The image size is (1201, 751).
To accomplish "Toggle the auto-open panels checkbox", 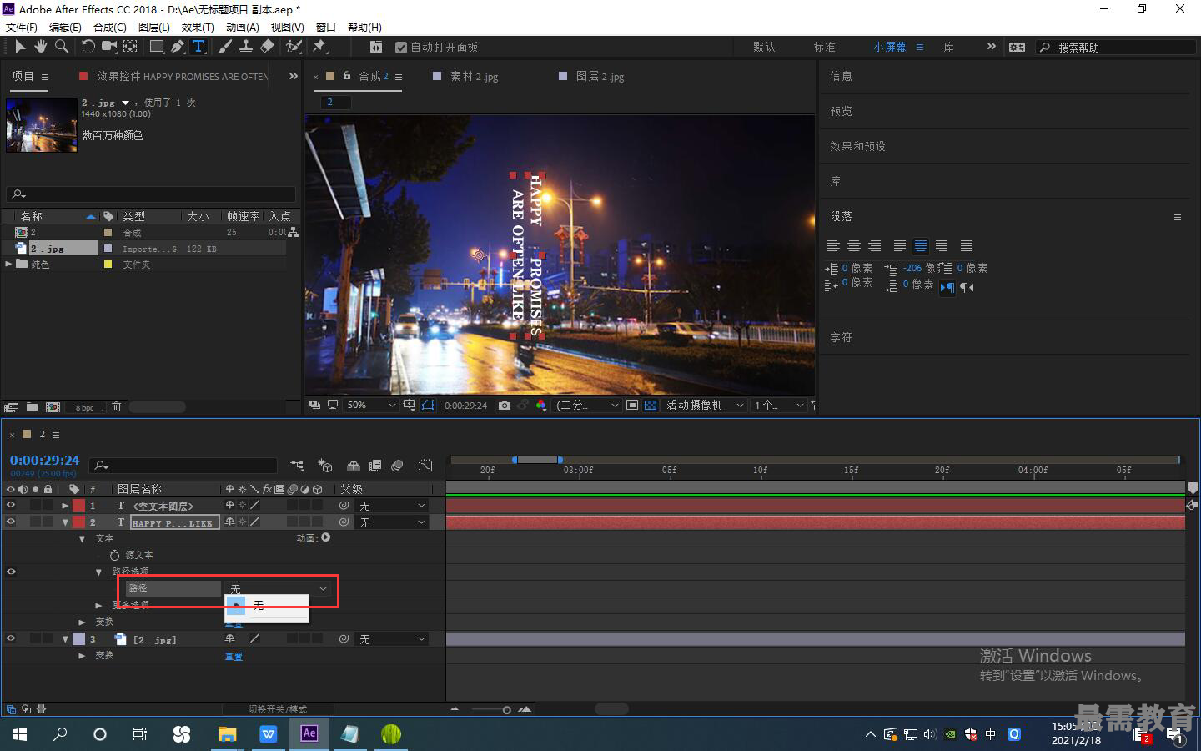I will [x=401, y=48].
